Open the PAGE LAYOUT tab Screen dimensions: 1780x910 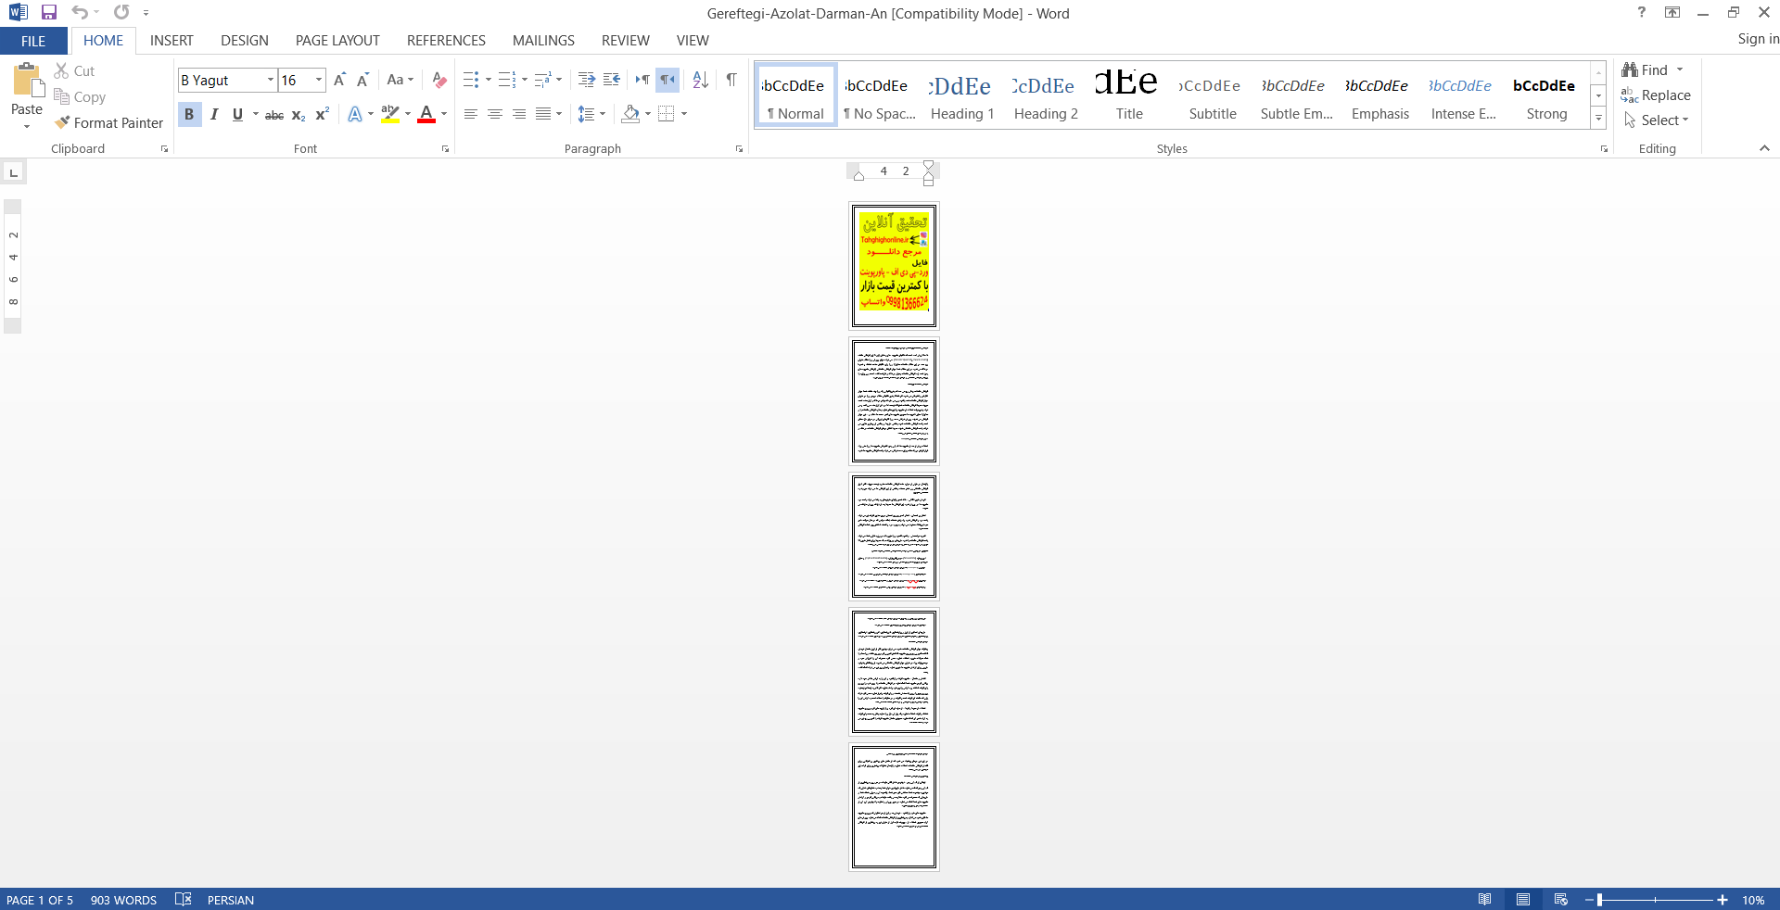click(x=337, y=41)
